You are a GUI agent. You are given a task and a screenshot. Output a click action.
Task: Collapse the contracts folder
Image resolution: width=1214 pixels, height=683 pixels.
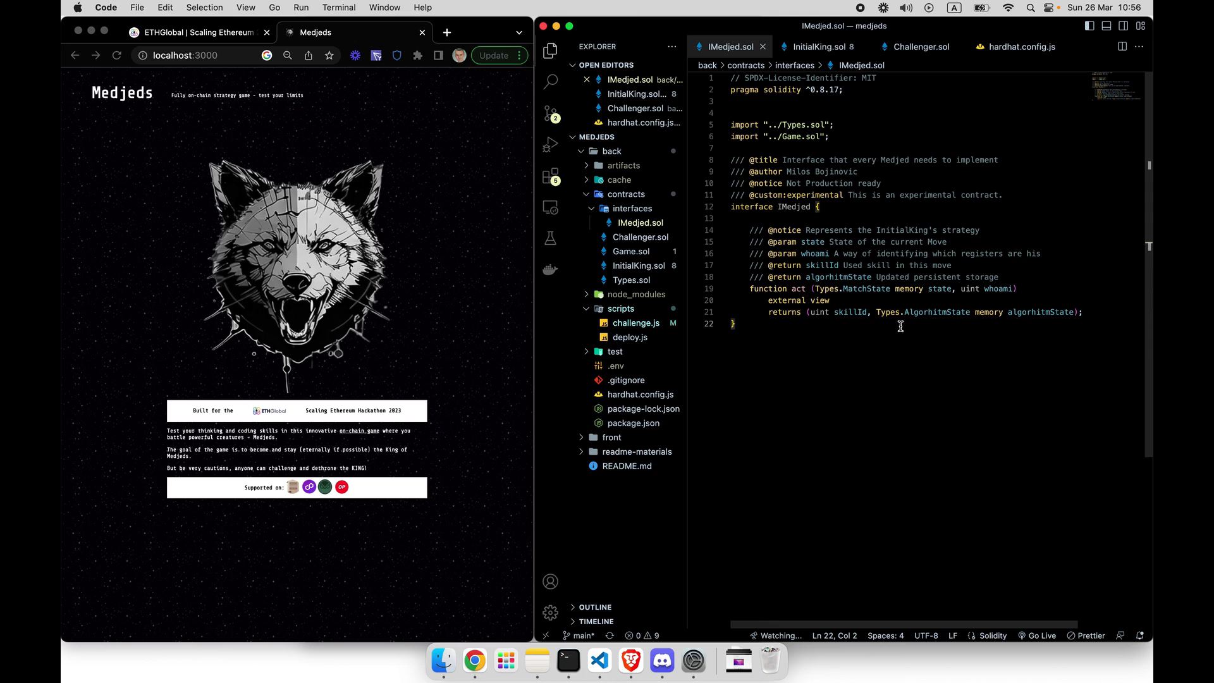pos(625,194)
